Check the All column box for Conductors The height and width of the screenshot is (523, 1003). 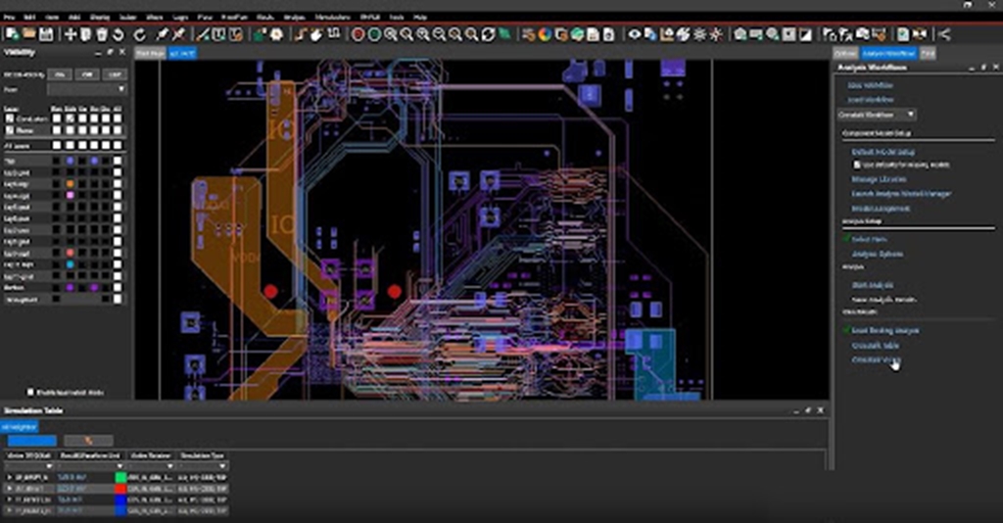(118, 119)
